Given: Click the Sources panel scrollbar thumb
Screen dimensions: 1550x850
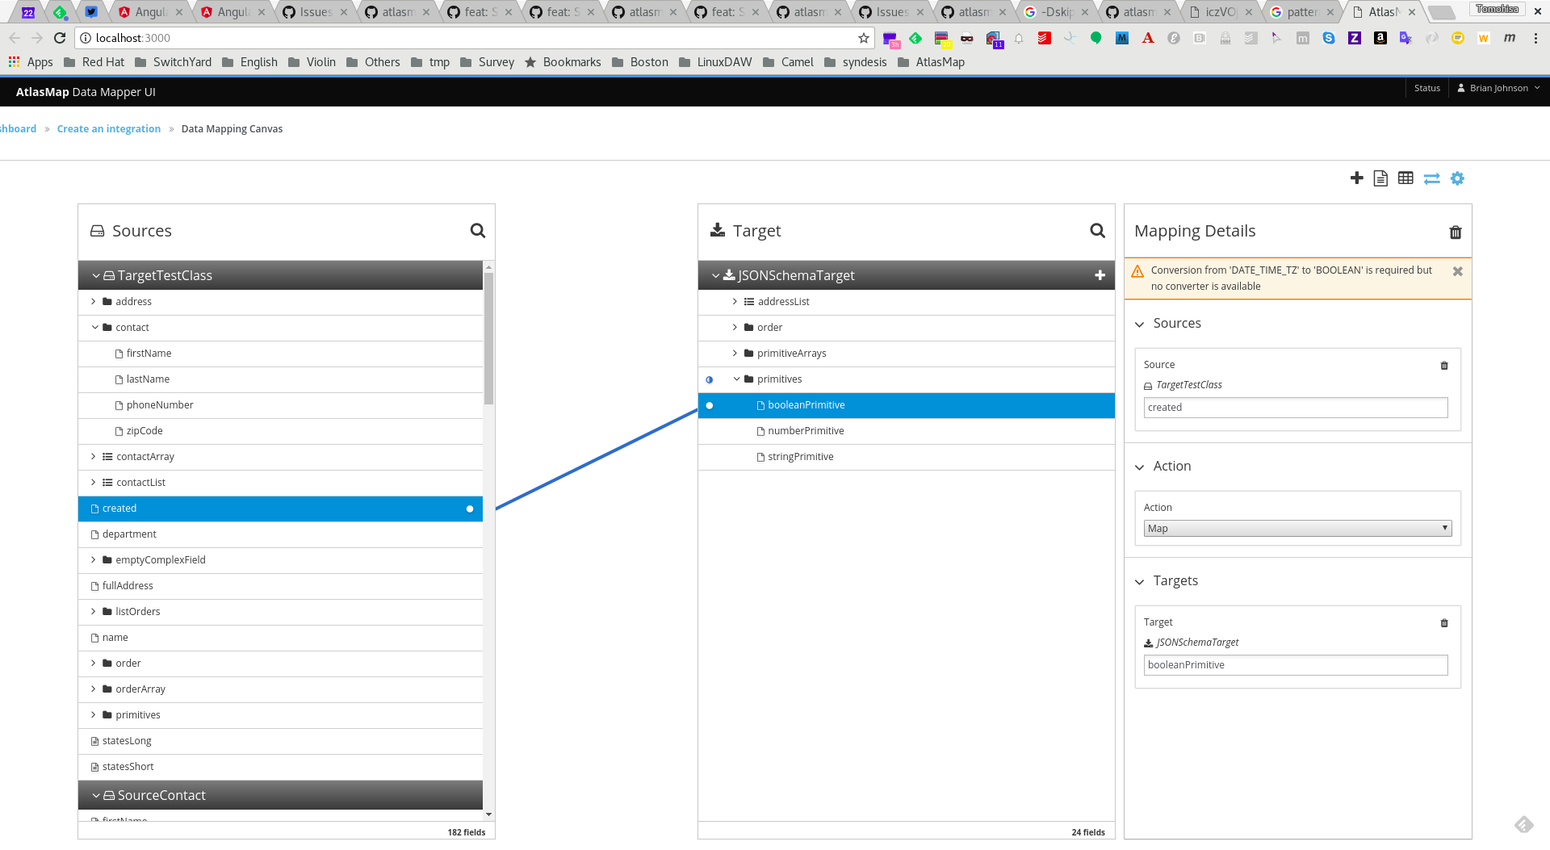Looking at the screenshot, I should pos(488,338).
